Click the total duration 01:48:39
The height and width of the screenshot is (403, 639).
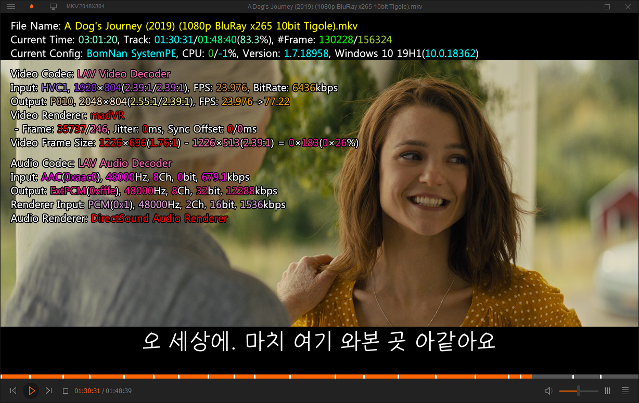[119, 391]
